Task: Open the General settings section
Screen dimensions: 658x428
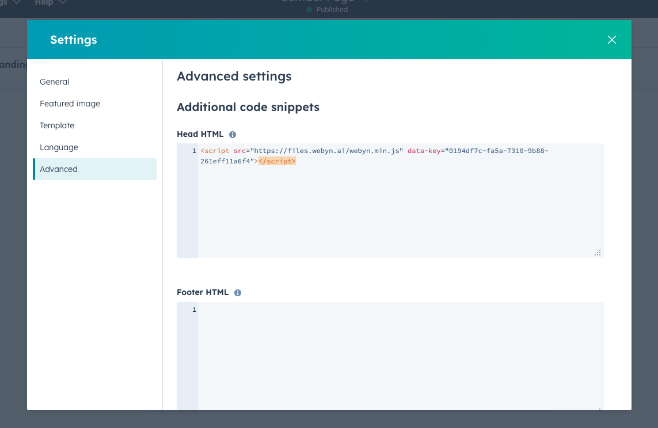Action: [x=94, y=82]
